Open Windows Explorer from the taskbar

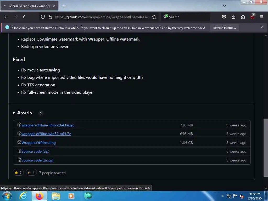click(x=56, y=196)
